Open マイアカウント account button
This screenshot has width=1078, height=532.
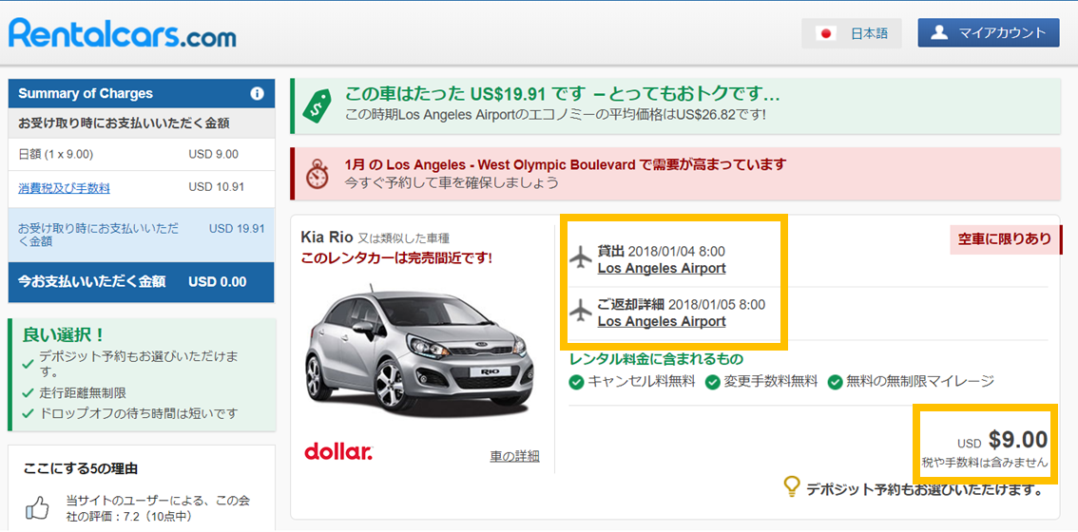(989, 32)
